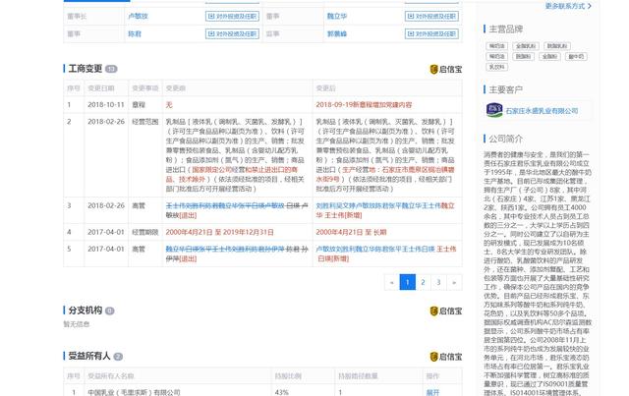Click the 暂无信息 text under 分支机构
This screenshot has height=396, width=629.
(77, 324)
